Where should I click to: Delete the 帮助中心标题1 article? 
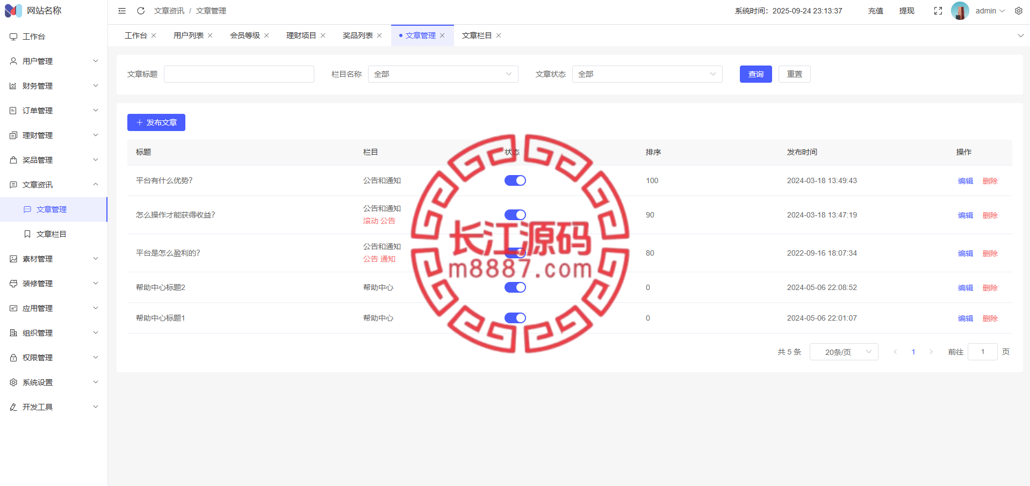[990, 318]
